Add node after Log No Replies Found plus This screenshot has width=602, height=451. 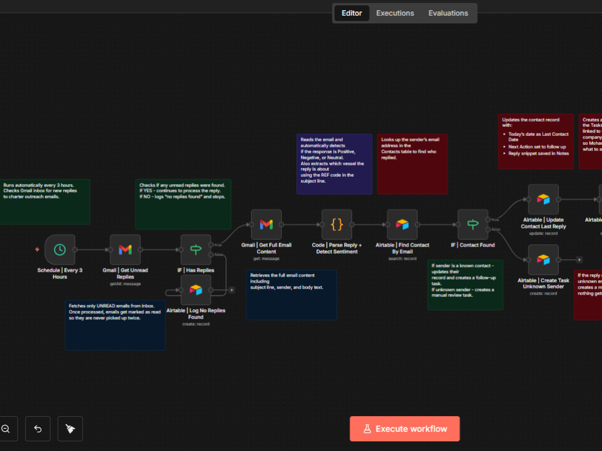point(232,290)
